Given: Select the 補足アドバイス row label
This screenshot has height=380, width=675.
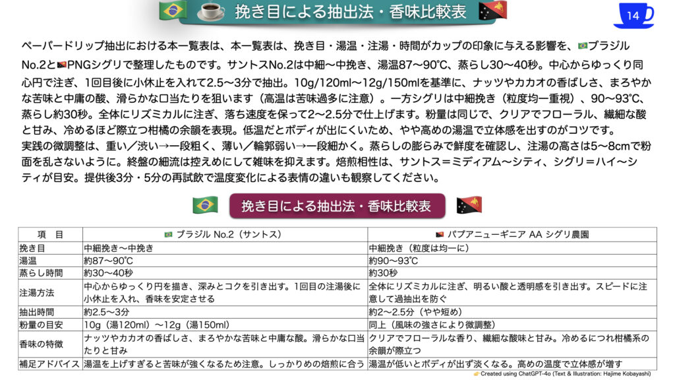Looking at the screenshot, I should pos(49,364).
